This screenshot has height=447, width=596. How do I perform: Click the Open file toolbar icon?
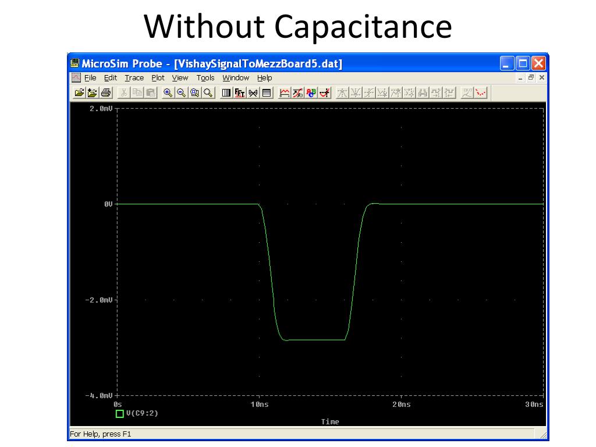click(79, 93)
